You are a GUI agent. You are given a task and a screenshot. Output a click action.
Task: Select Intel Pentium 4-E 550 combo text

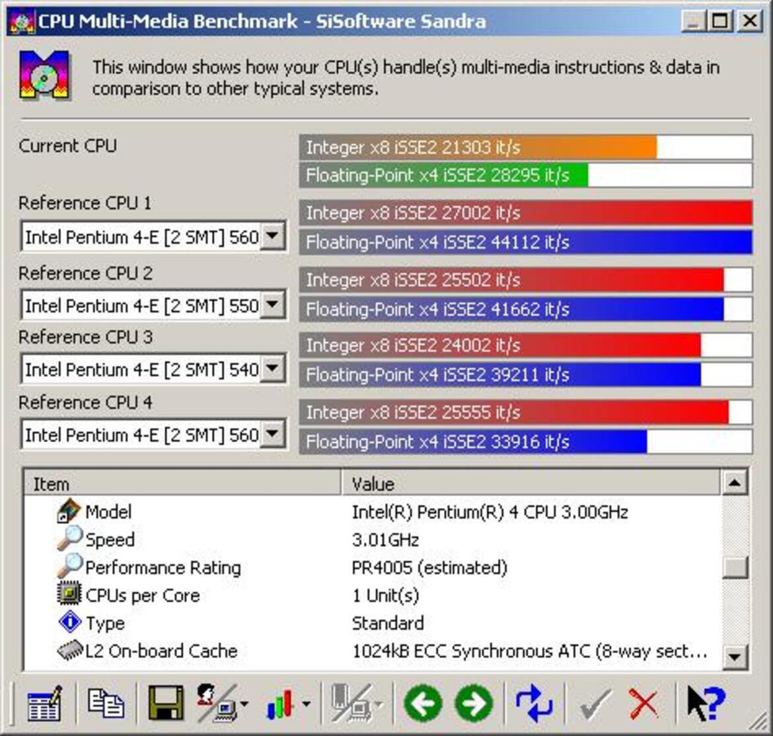[x=141, y=306]
